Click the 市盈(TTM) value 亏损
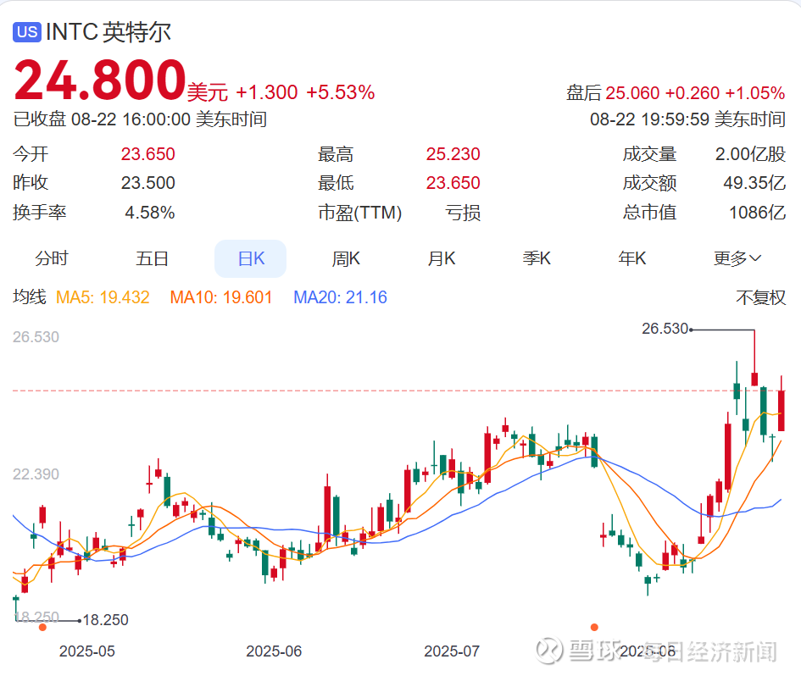Image resolution: width=801 pixels, height=676 pixels. tap(463, 213)
